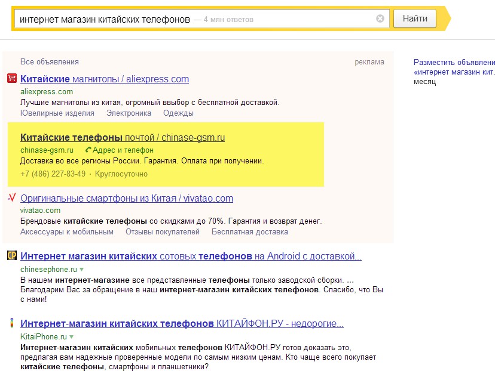Open Все объявления link

coord(50,61)
